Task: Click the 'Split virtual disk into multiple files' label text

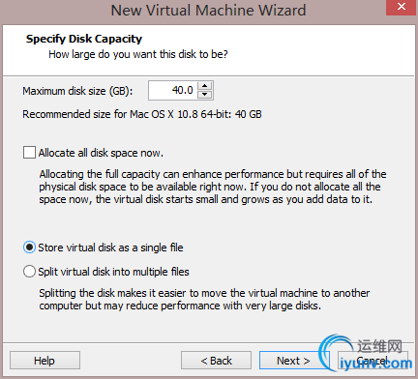Action: coord(113,272)
